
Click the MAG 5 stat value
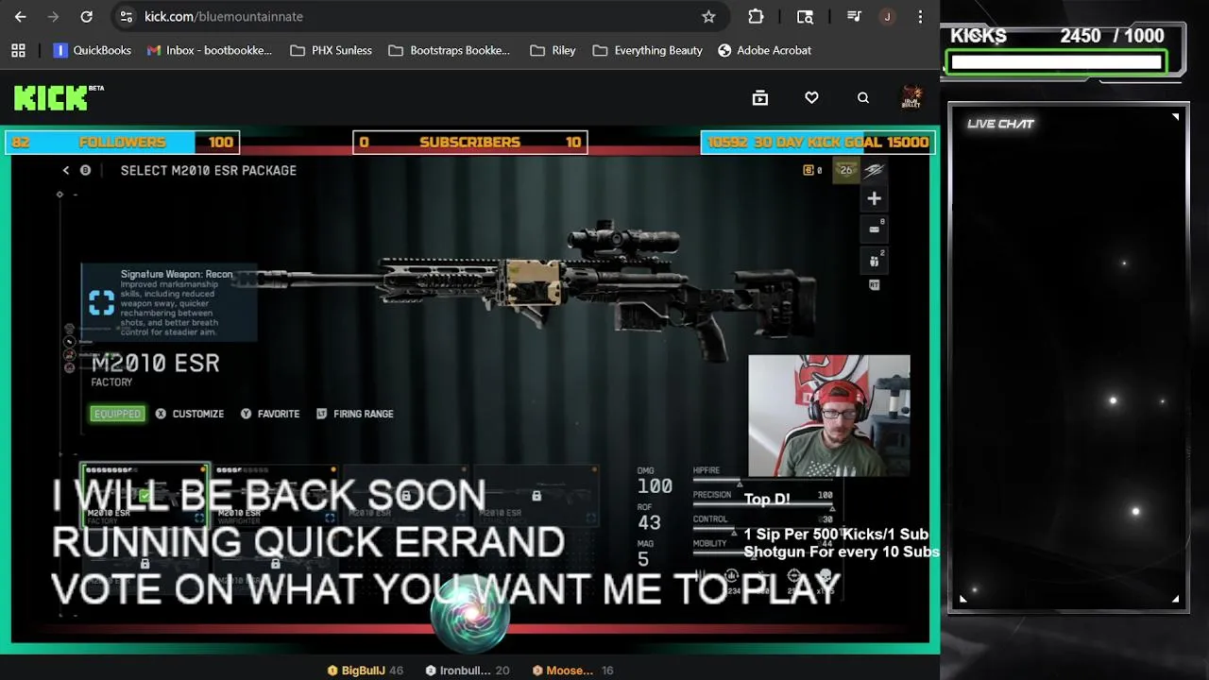click(643, 559)
